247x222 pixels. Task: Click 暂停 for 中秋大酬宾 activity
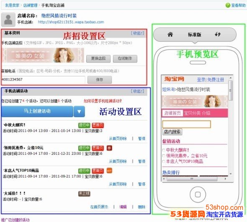pos(142,138)
